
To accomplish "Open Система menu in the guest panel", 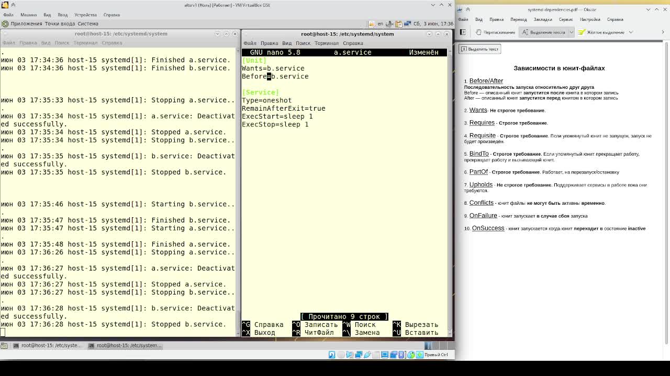I will (88, 23).
